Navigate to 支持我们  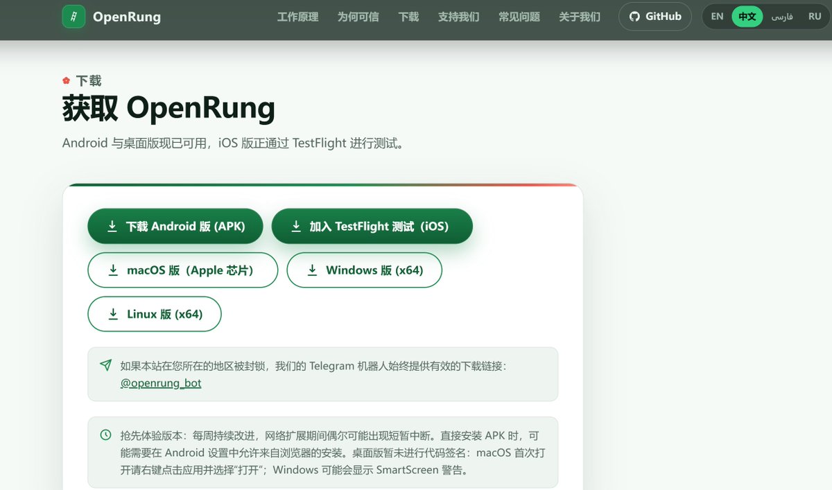(x=458, y=17)
